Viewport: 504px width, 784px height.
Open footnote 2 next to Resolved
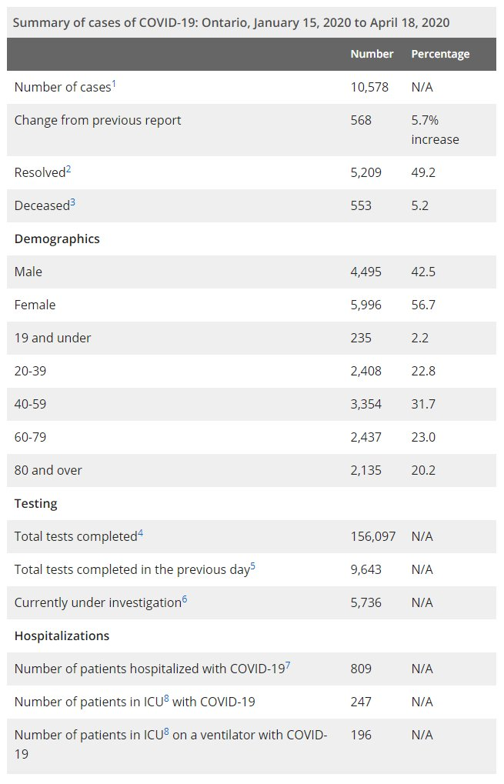pos(68,169)
